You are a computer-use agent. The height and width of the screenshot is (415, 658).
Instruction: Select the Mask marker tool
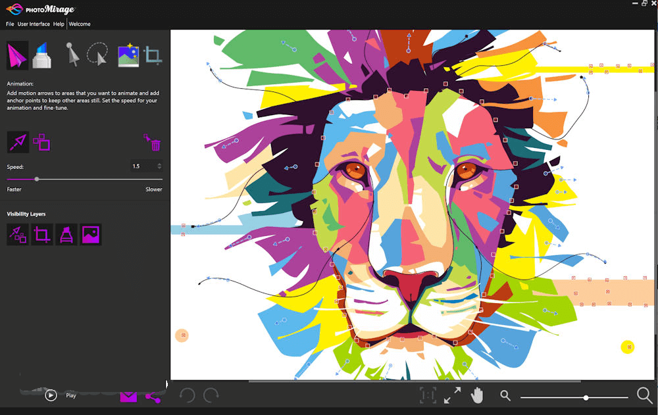[x=40, y=55]
